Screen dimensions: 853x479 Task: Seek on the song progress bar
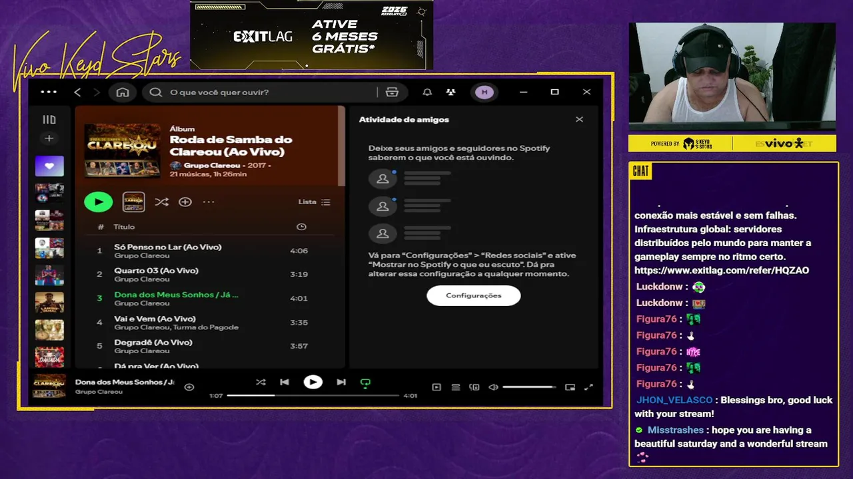coord(313,395)
